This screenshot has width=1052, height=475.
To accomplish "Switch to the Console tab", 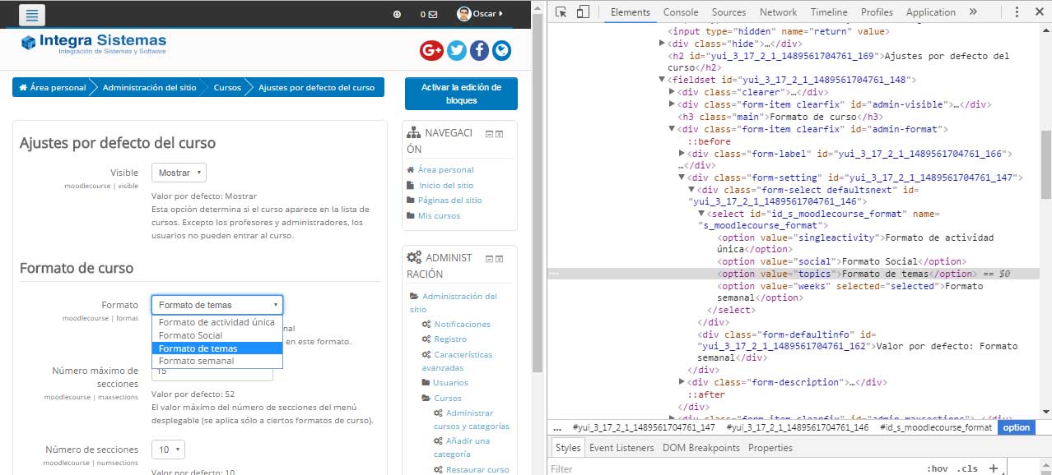I will pyautogui.click(x=681, y=12).
